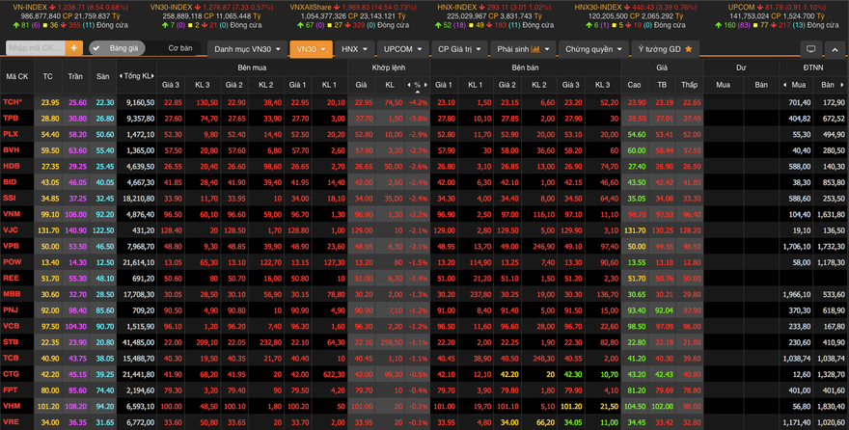This screenshot has height=430, width=849.
Task: Click right arrow next to % column header
Action: [425, 85]
